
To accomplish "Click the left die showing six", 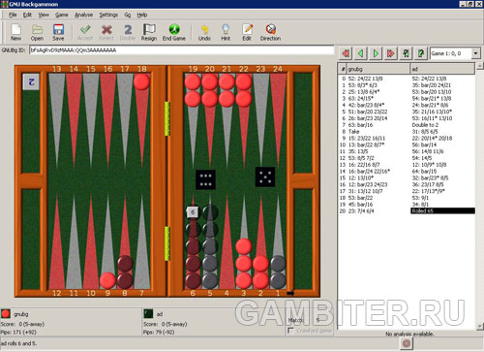I will point(205,179).
